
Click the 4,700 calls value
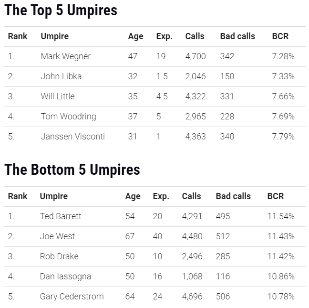(196, 57)
